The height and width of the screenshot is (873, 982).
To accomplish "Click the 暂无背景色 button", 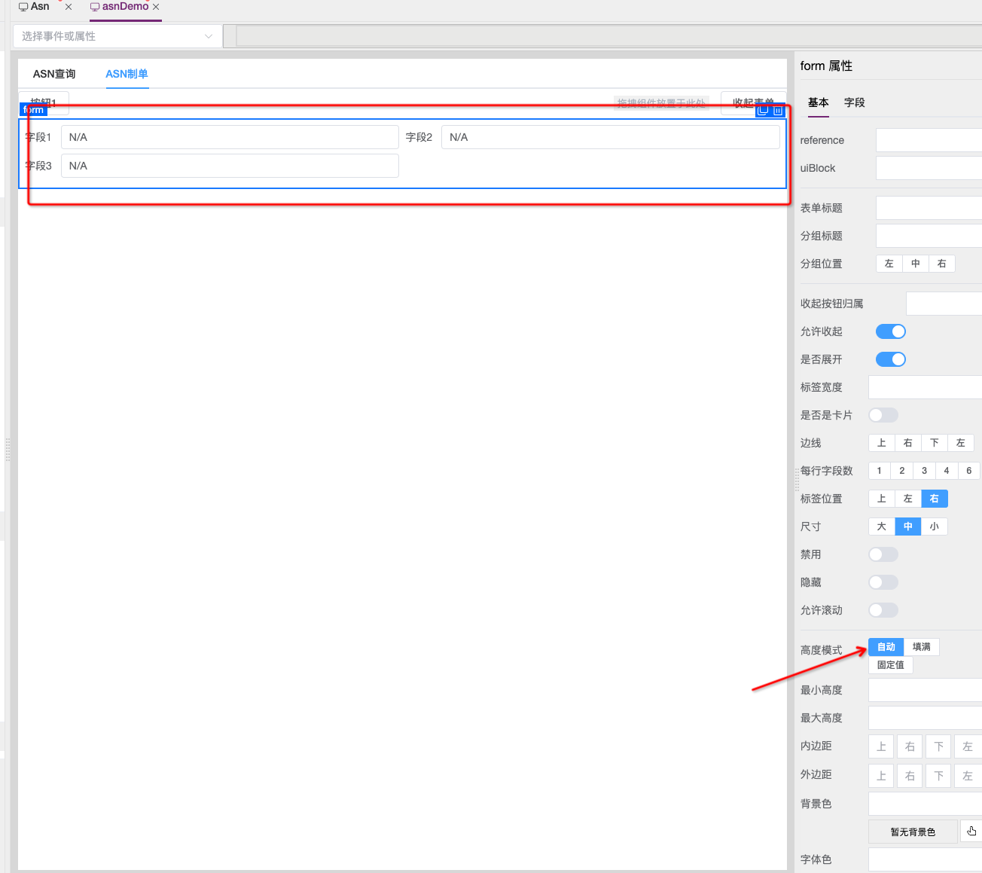I will click(913, 832).
